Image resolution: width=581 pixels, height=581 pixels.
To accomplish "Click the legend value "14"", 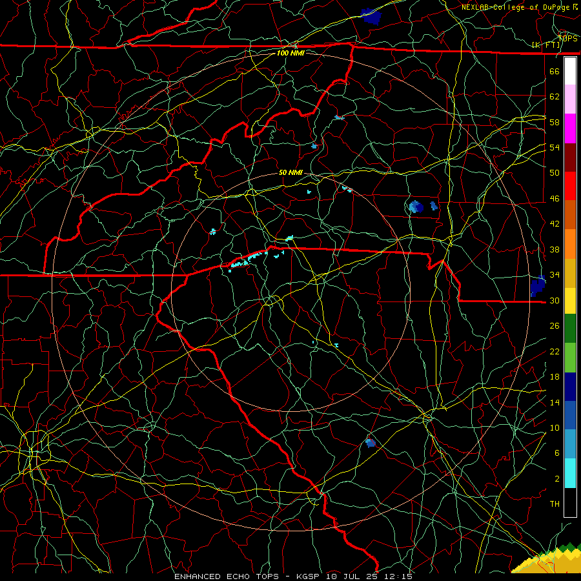I will 555,402.
